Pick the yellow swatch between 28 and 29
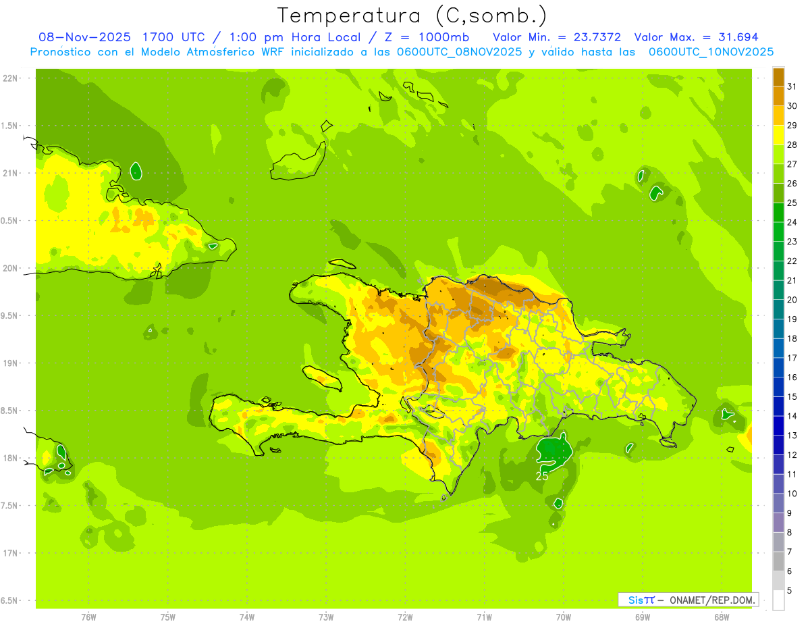Image resolution: width=810 pixels, height=626 pixels. pos(778,135)
